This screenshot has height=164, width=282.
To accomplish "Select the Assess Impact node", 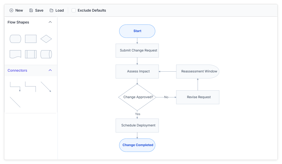I will [x=137, y=72].
